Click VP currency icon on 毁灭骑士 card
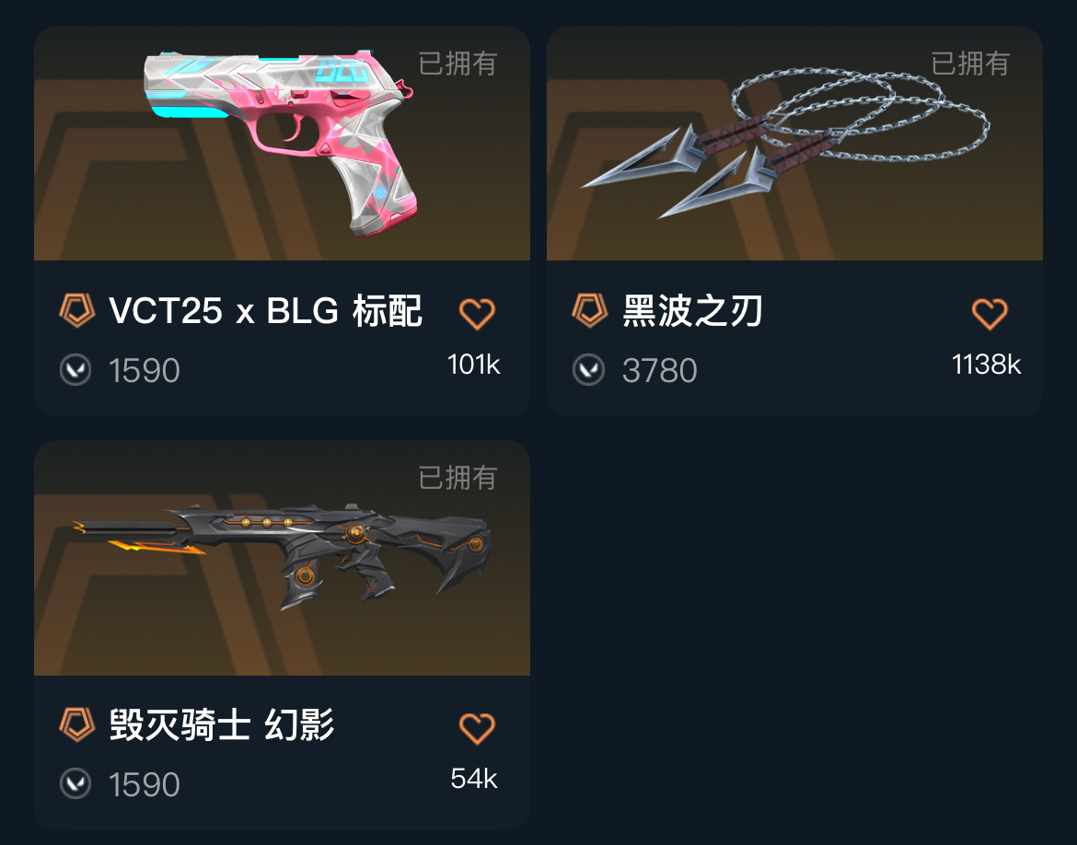The image size is (1077, 845). coord(75,784)
